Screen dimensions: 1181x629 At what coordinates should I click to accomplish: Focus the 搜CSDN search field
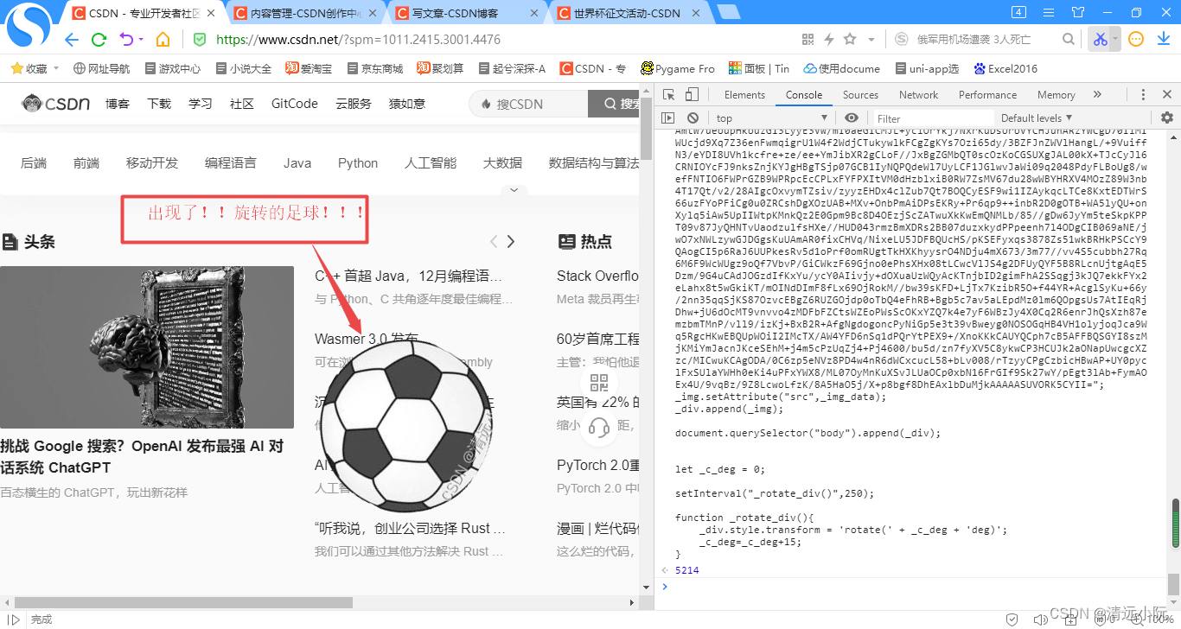pyautogui.click(x=528, y=104)
